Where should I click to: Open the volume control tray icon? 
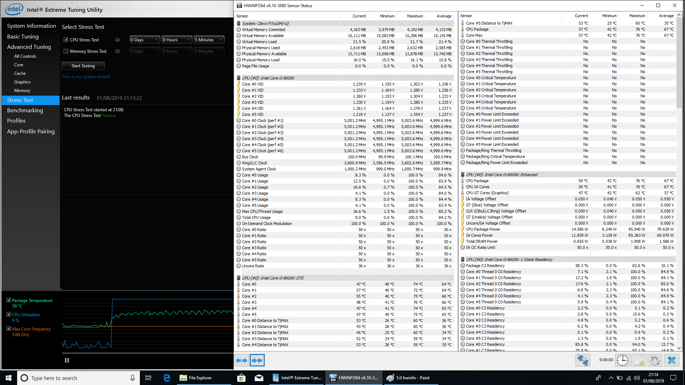tap(637, 378)
